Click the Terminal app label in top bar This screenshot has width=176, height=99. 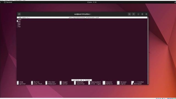8,2
